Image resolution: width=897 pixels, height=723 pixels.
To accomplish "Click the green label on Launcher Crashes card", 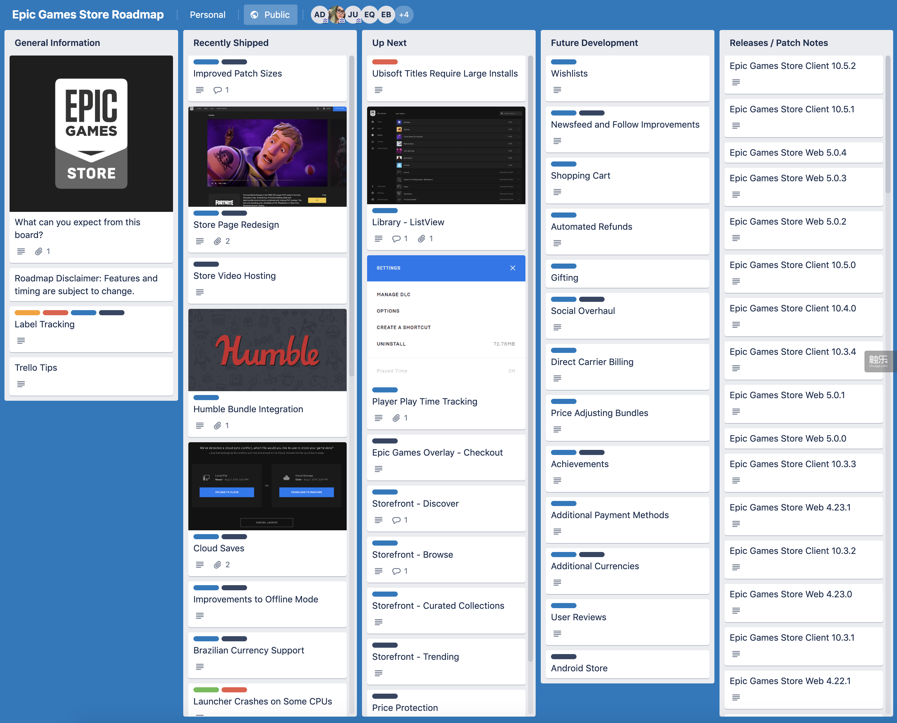I will point(206,690).
